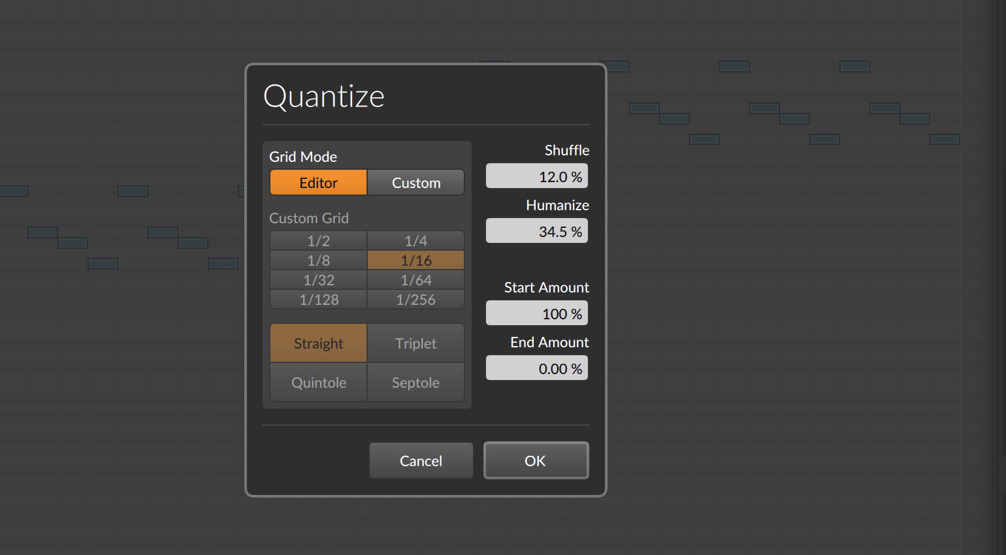Choose the 1/8 grid resolution
Screen dimensions: 1006x555
(318, 260)
